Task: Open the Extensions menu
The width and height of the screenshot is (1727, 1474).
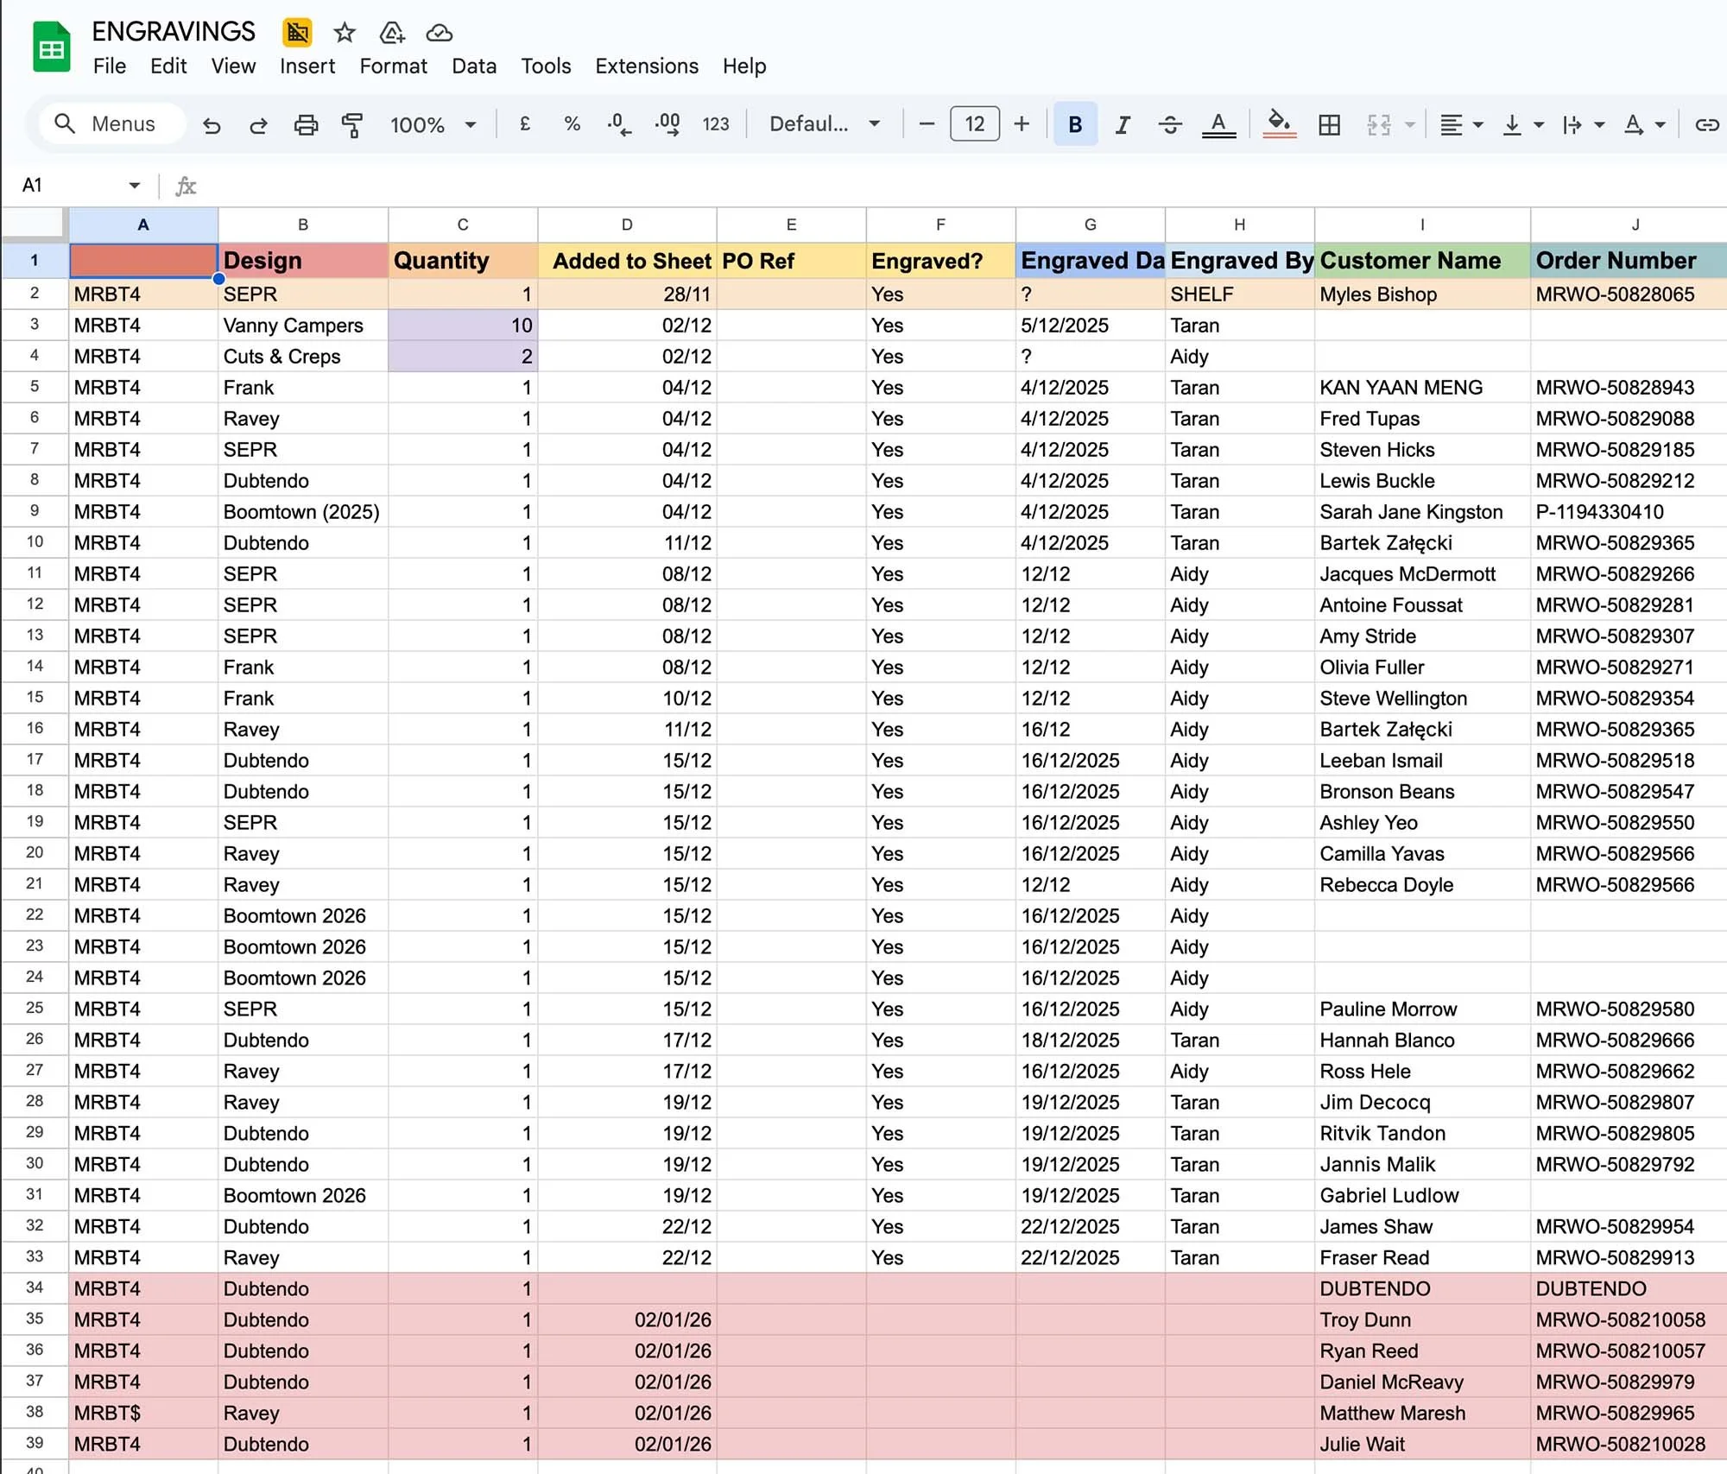Action: click(646, 66)
